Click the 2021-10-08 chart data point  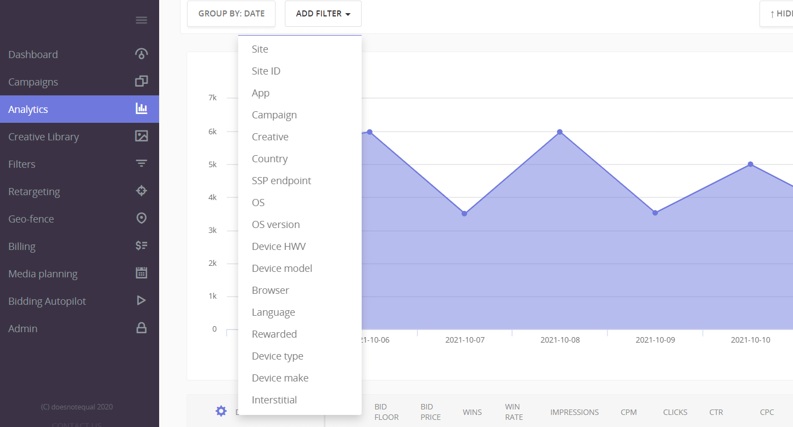560,132
